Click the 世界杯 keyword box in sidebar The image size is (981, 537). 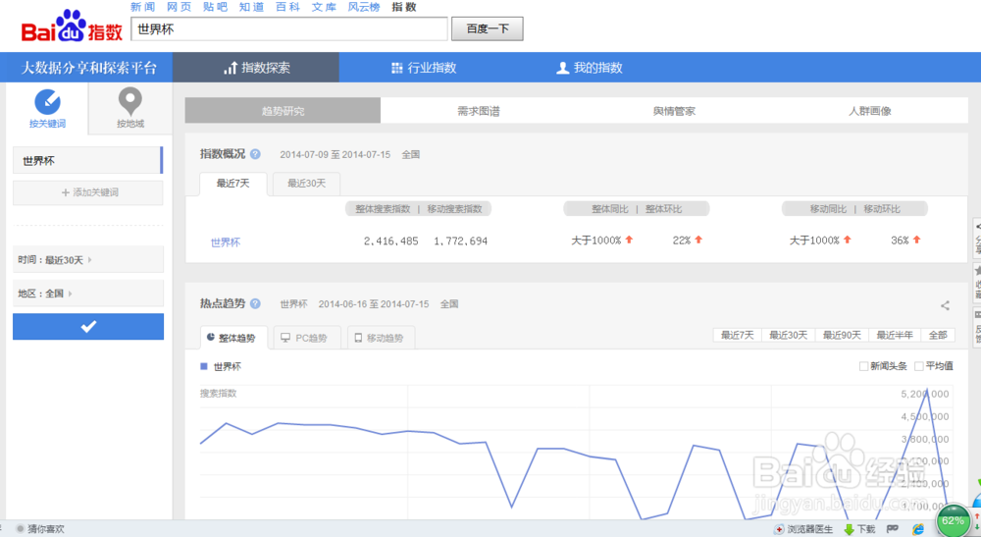[87, 160]
